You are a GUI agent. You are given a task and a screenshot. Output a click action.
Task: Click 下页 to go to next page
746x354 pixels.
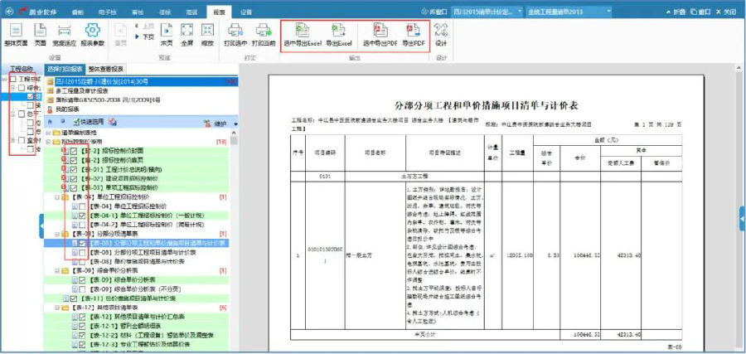coord(147,37)
